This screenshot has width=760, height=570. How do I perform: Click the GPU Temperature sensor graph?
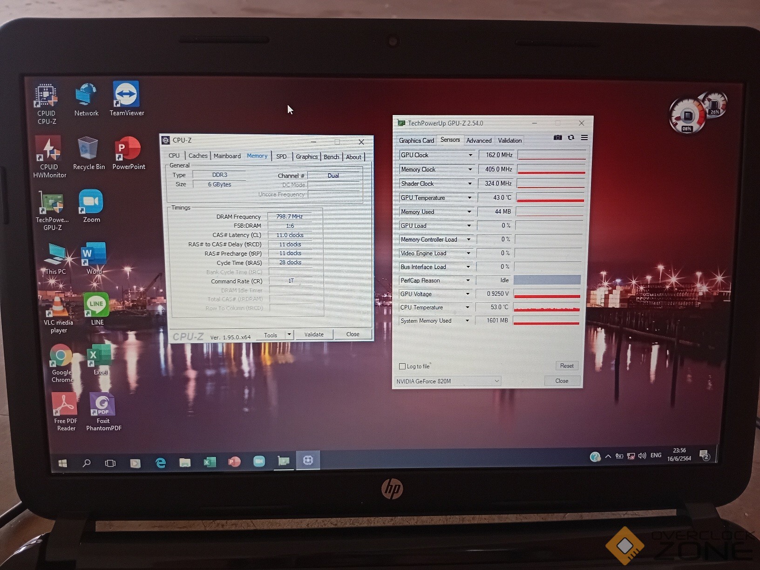(550, 197)
